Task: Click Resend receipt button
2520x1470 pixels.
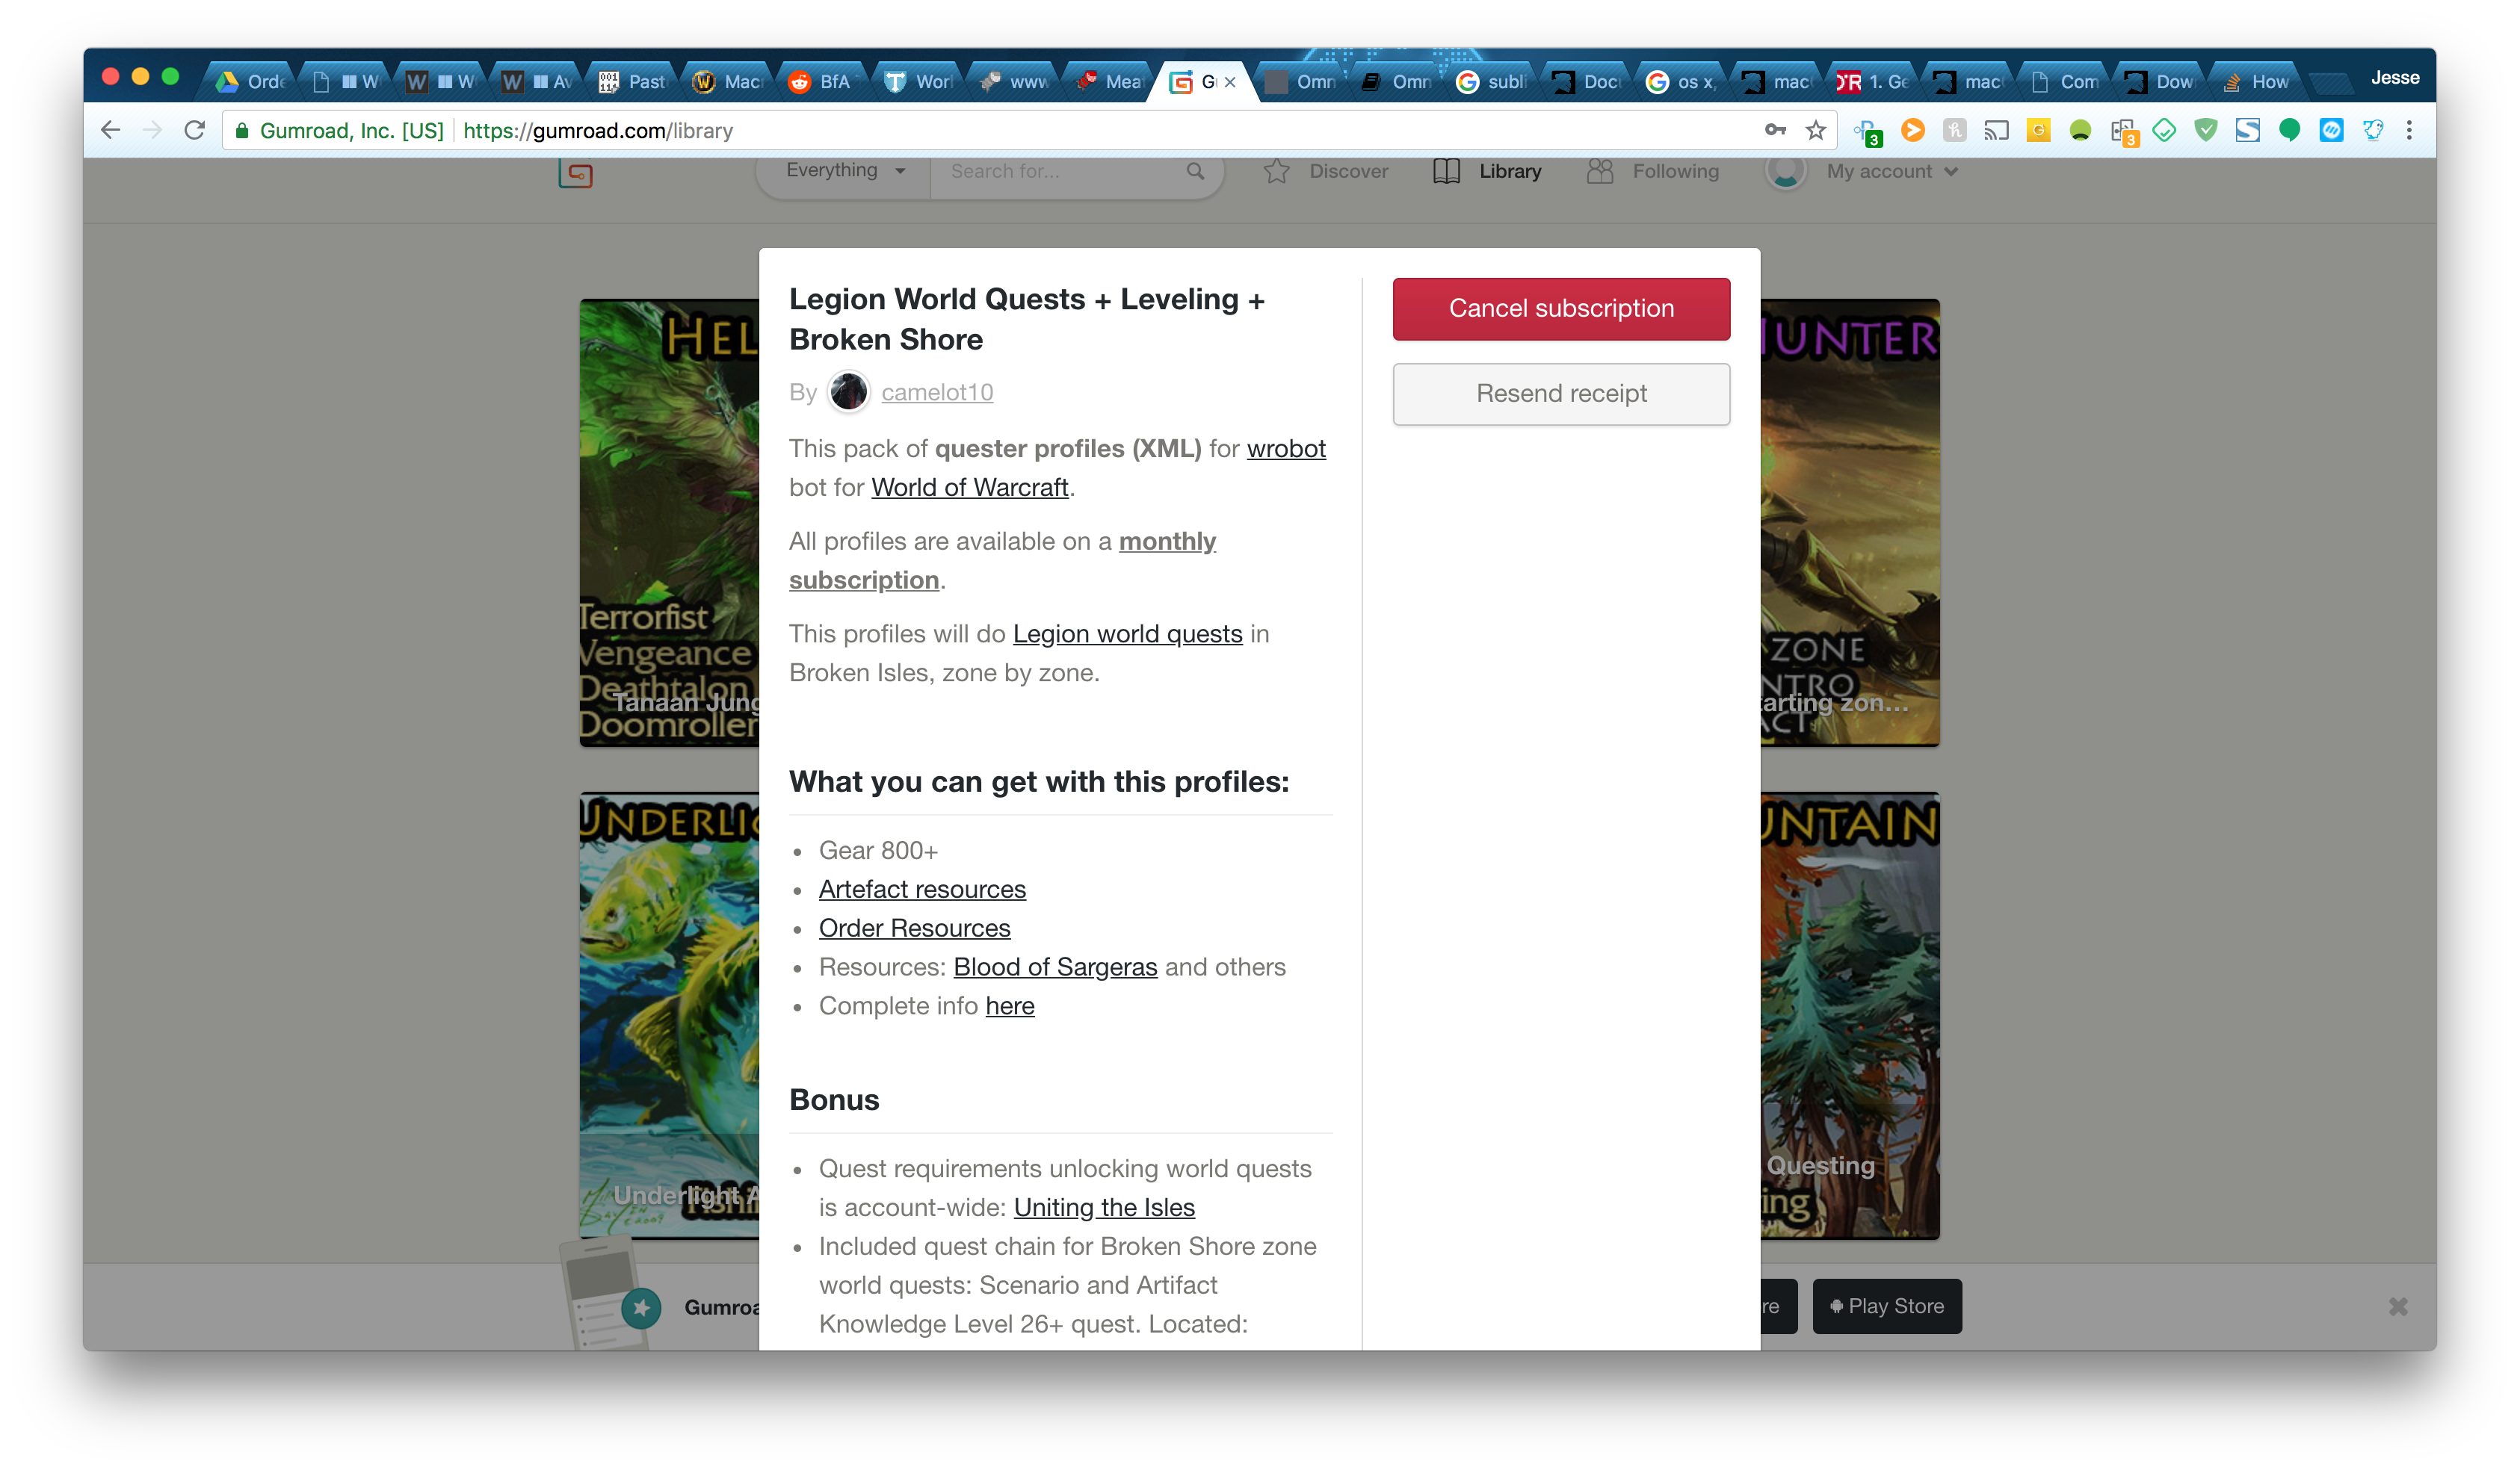Action: point(1561,394)
